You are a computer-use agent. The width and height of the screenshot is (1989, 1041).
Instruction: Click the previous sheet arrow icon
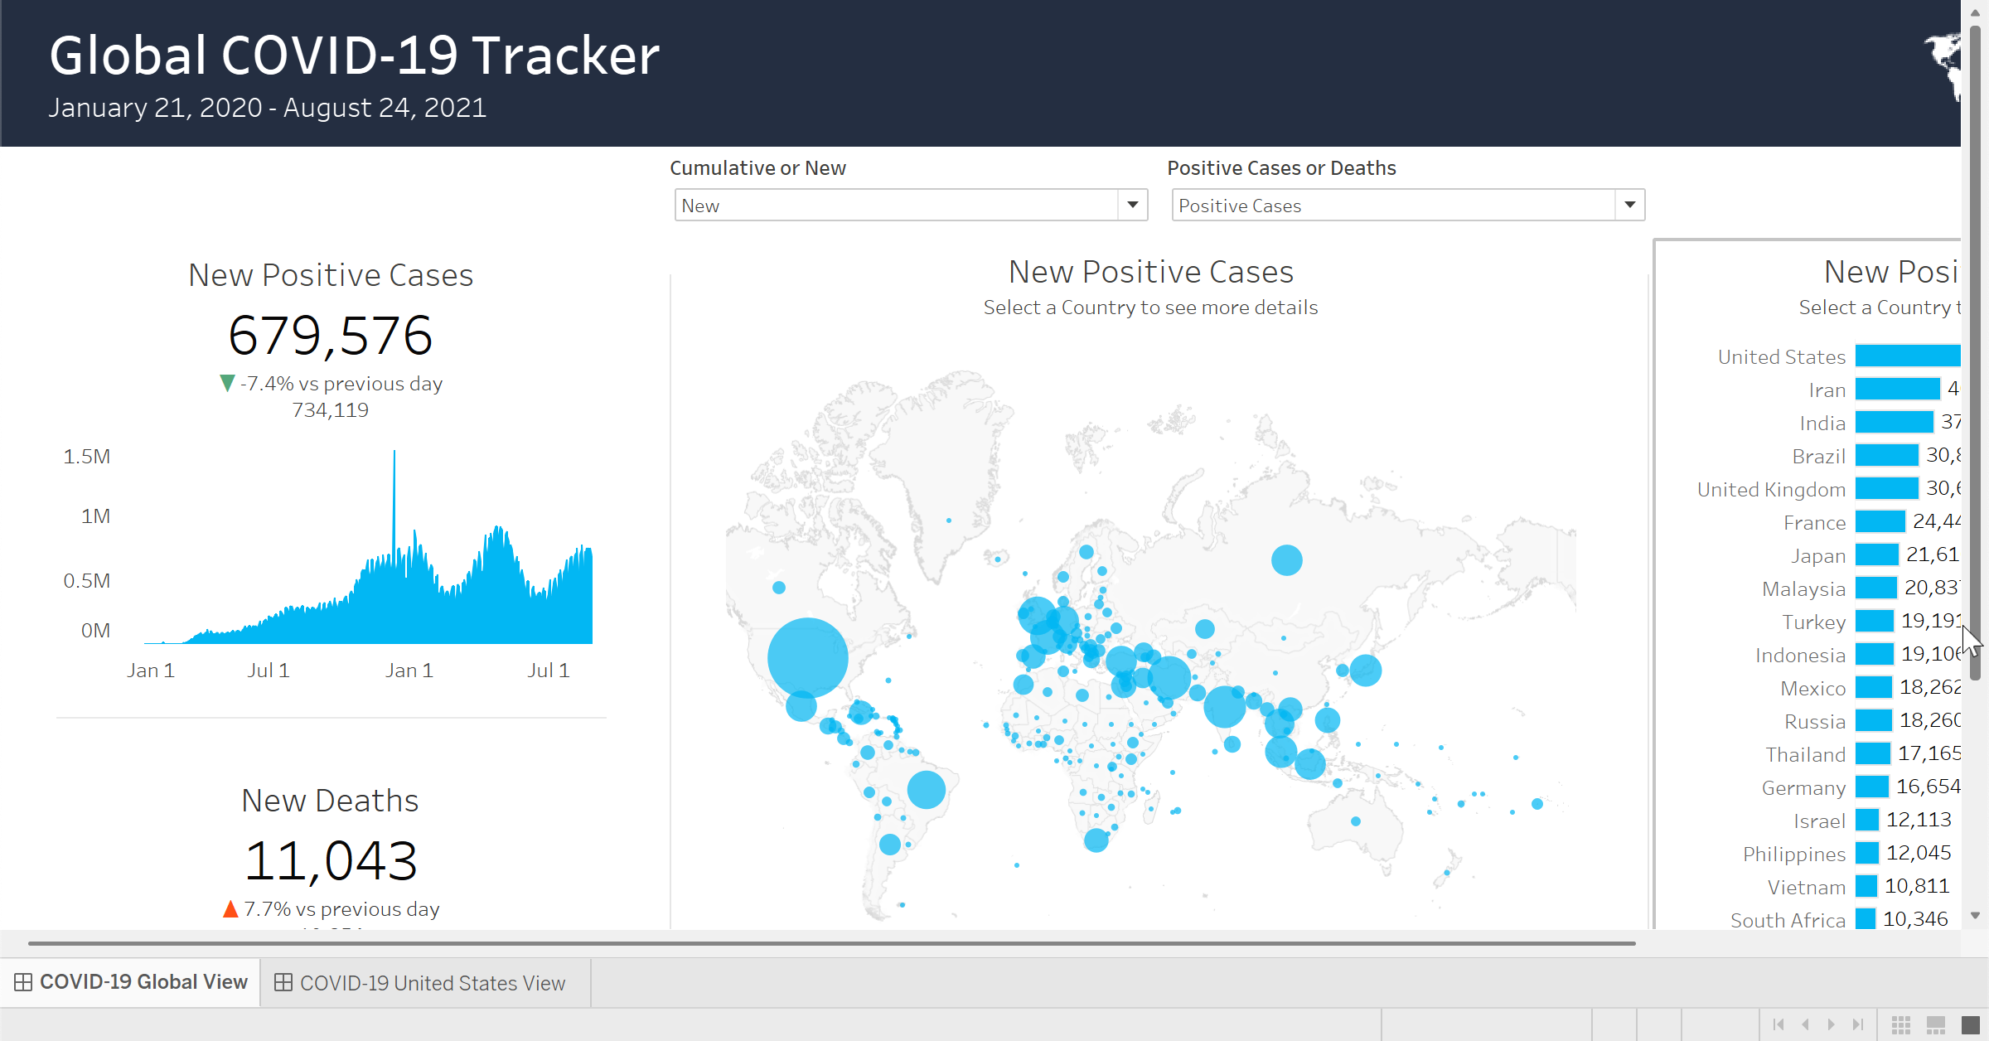pos(1806,1024)
